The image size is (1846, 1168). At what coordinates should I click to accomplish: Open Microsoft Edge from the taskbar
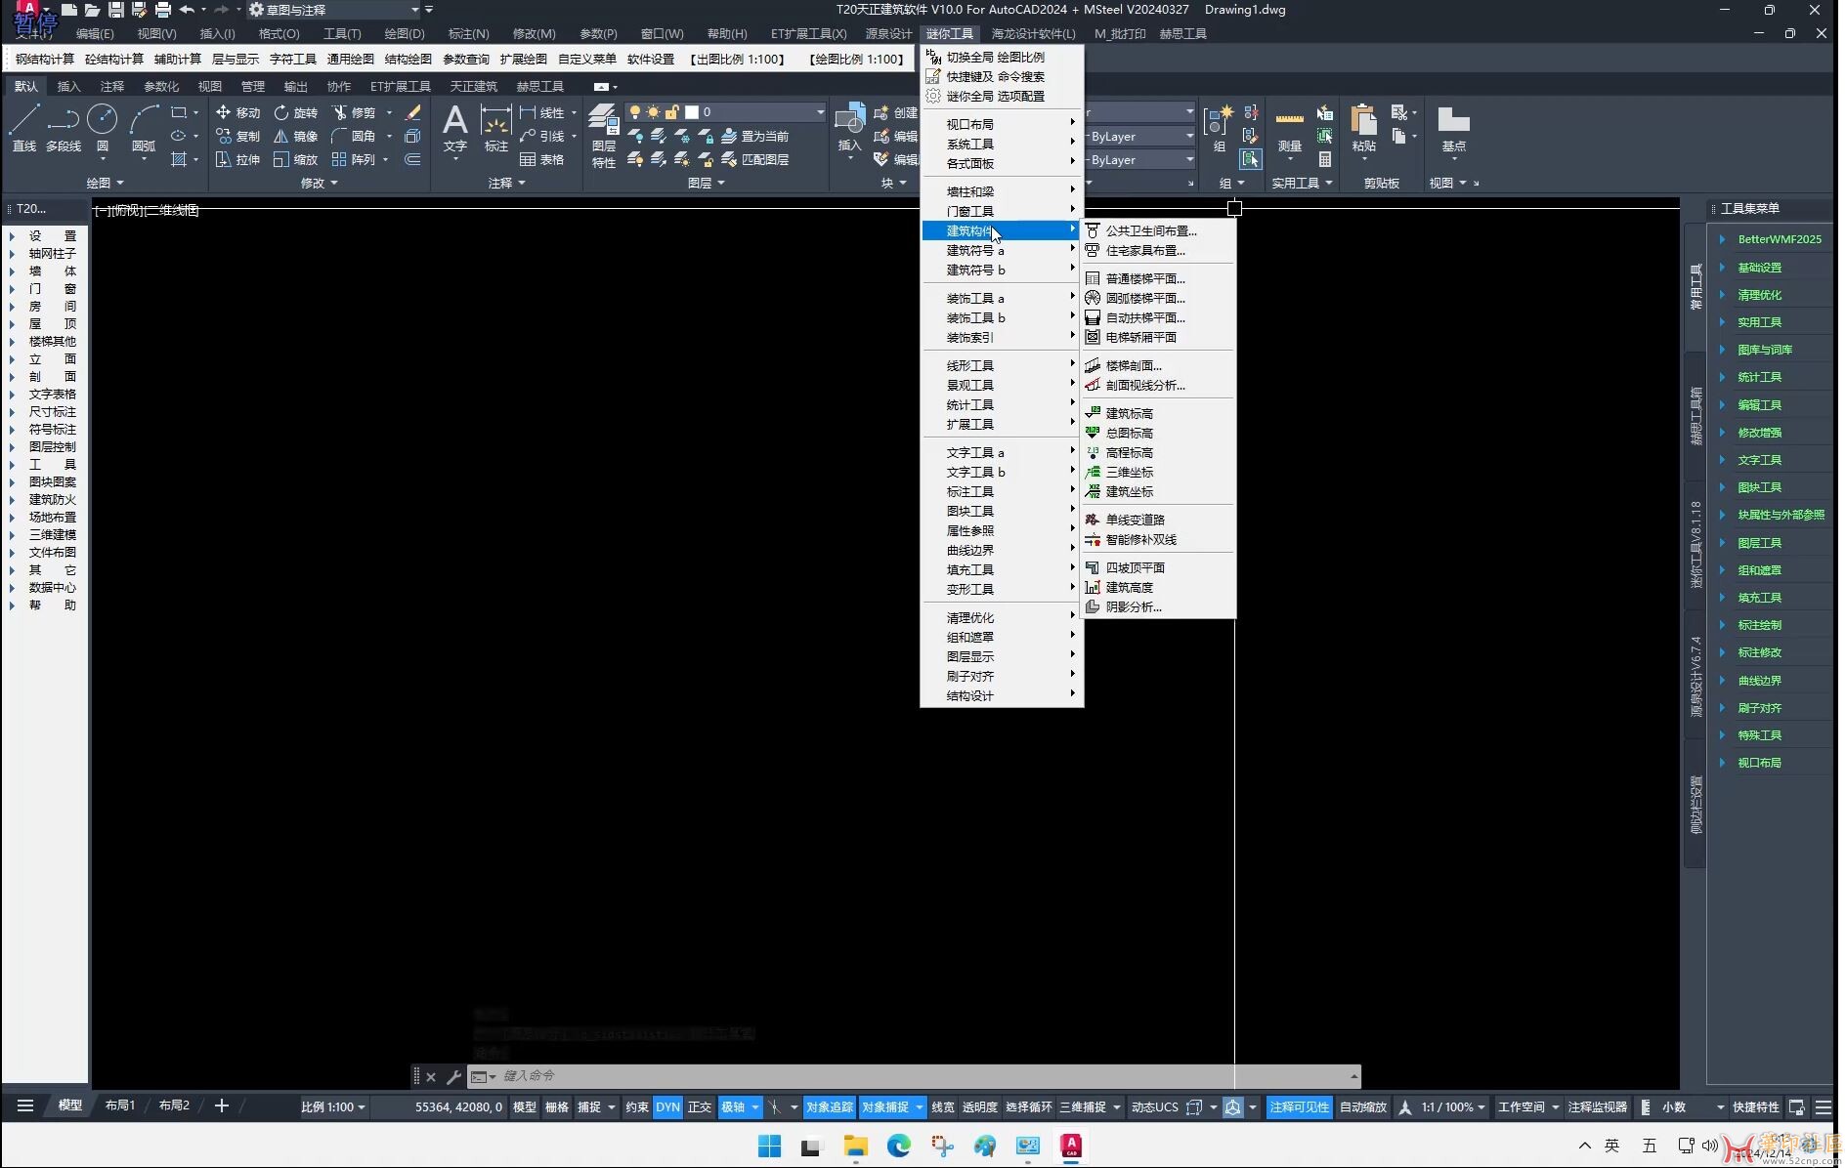tap(899, 1146)
